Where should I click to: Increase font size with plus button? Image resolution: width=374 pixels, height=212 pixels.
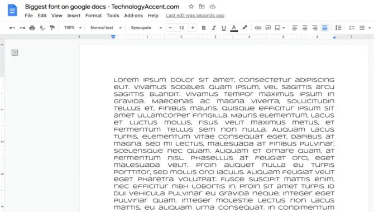[193, 28]
